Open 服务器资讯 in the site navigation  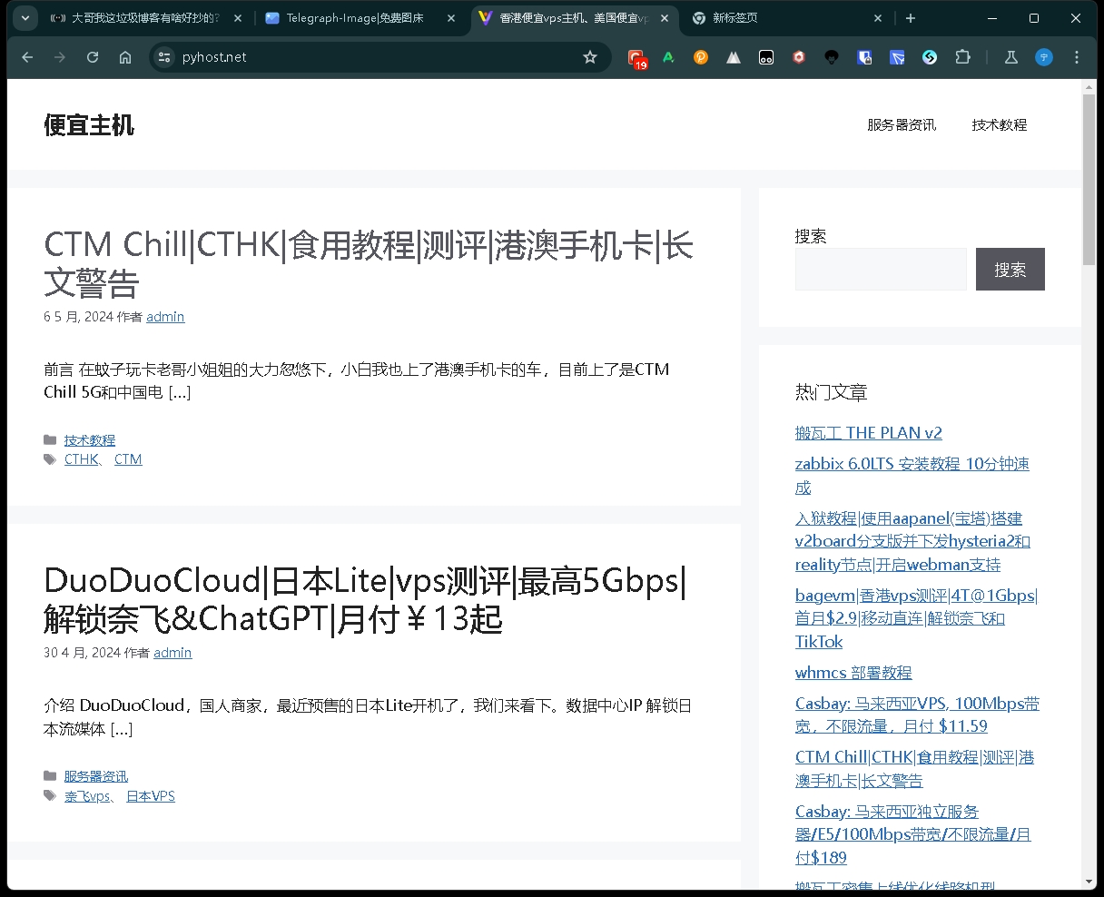(902, 125)
